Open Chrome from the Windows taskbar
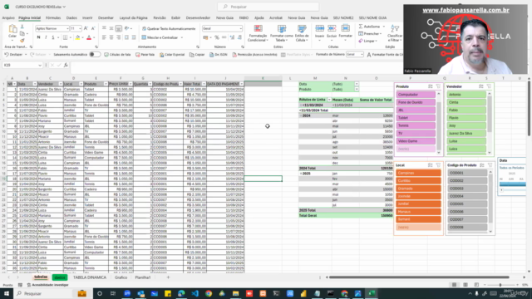The image size is (532, 299). coord(209,293)
